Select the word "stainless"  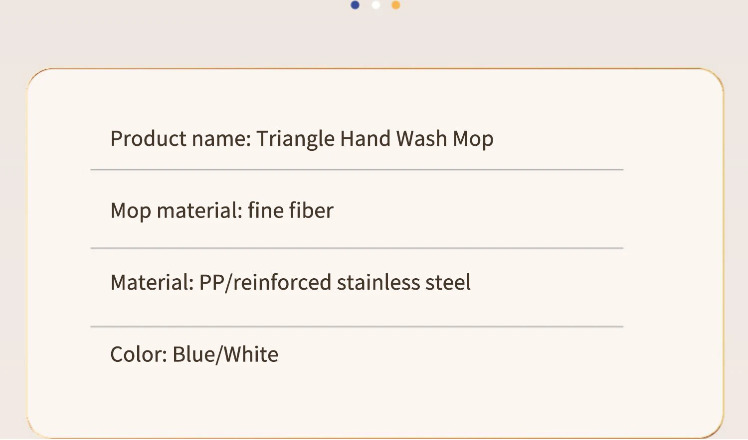pyautogui.click(x=378, y=283)
